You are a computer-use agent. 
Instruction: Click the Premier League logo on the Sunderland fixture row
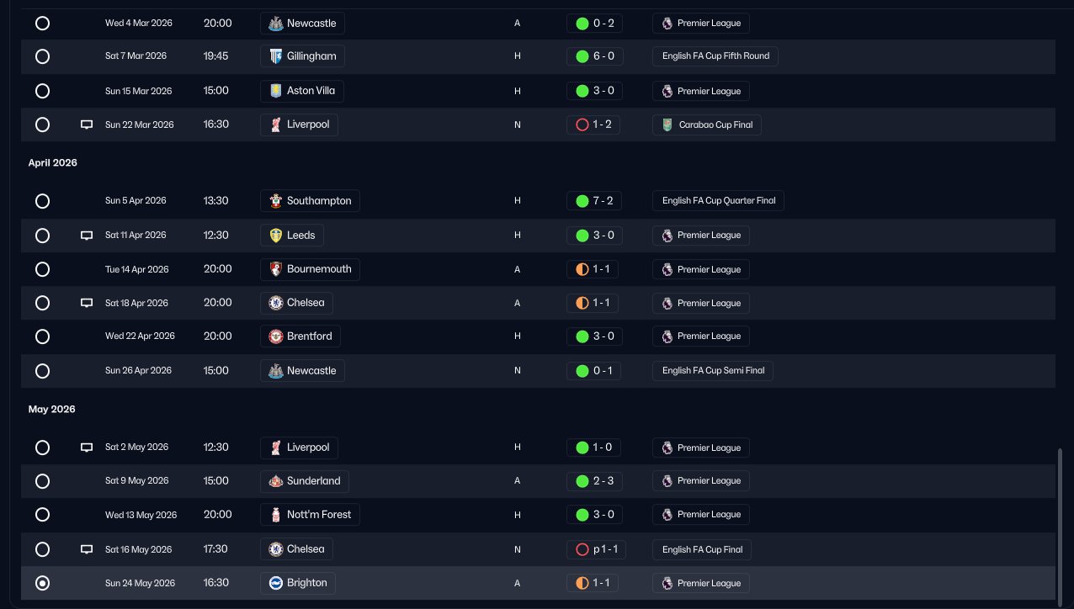tap(667, 481)
